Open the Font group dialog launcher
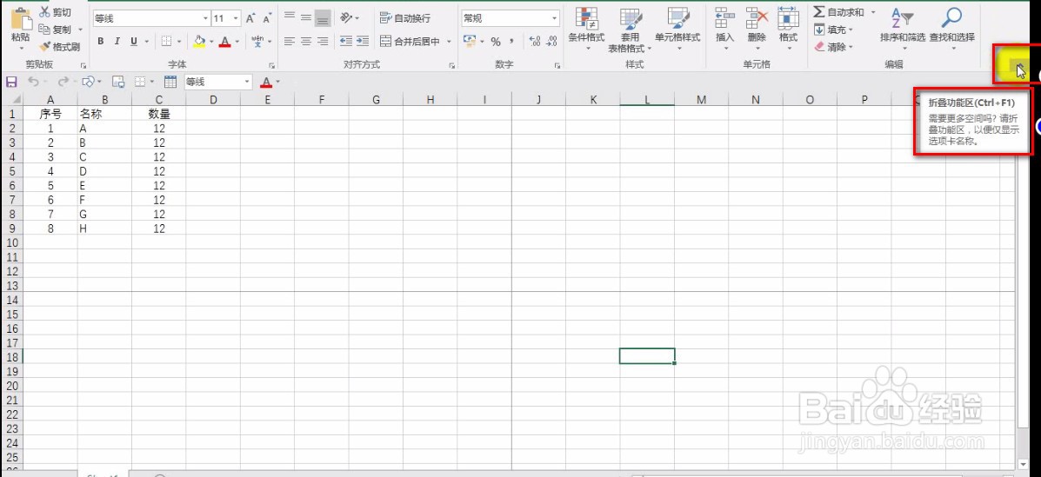The height and width of the screenshot is (477, 1041). click(271, 66)
